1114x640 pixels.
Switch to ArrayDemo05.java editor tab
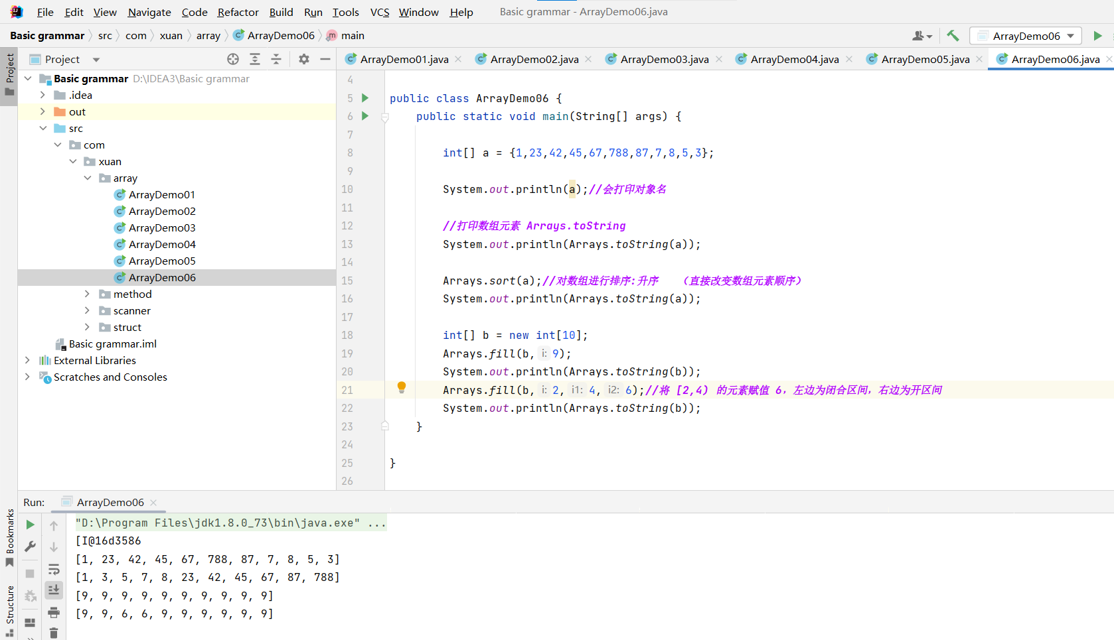pyautogui.click(x=925, y=59)
